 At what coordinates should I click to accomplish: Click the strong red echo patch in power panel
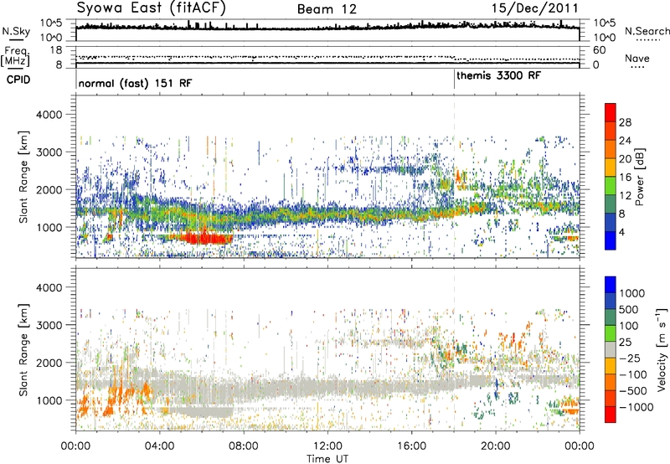(209, 238)
